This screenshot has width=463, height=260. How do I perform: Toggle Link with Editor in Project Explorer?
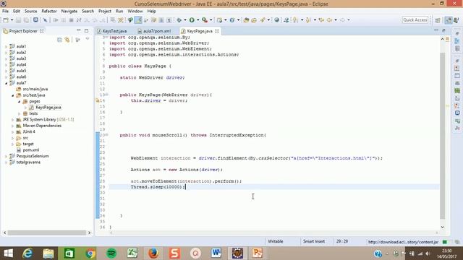pos(67,40)
